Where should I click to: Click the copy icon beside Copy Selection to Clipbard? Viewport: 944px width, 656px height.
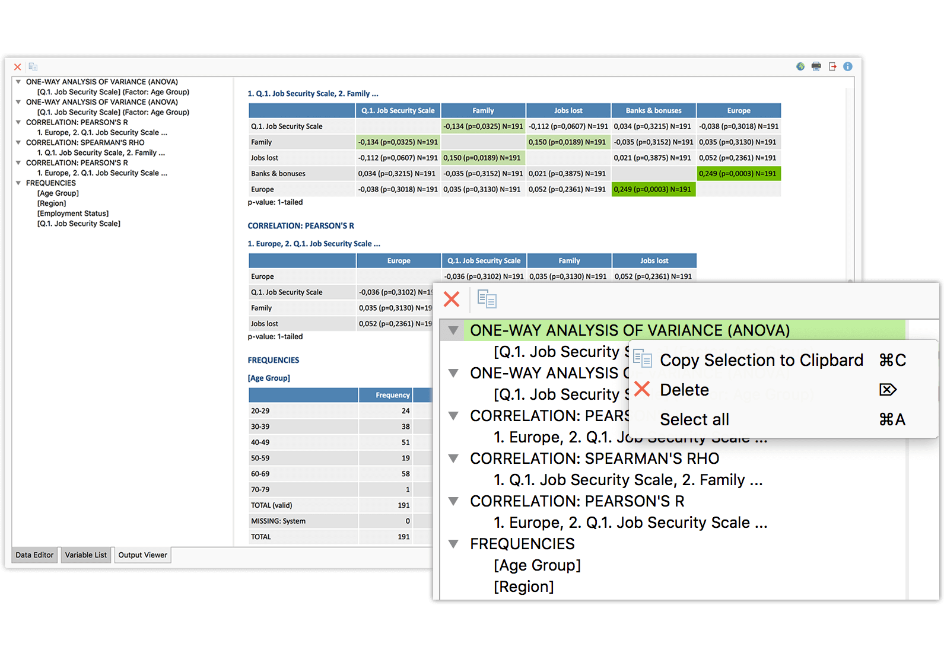pos(643,358)
